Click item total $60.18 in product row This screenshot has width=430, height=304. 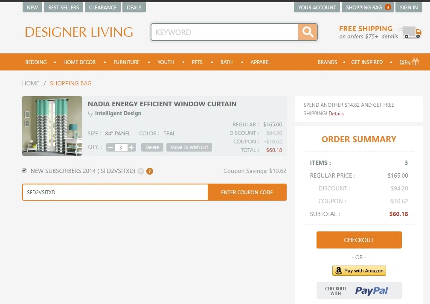(274, 150)
